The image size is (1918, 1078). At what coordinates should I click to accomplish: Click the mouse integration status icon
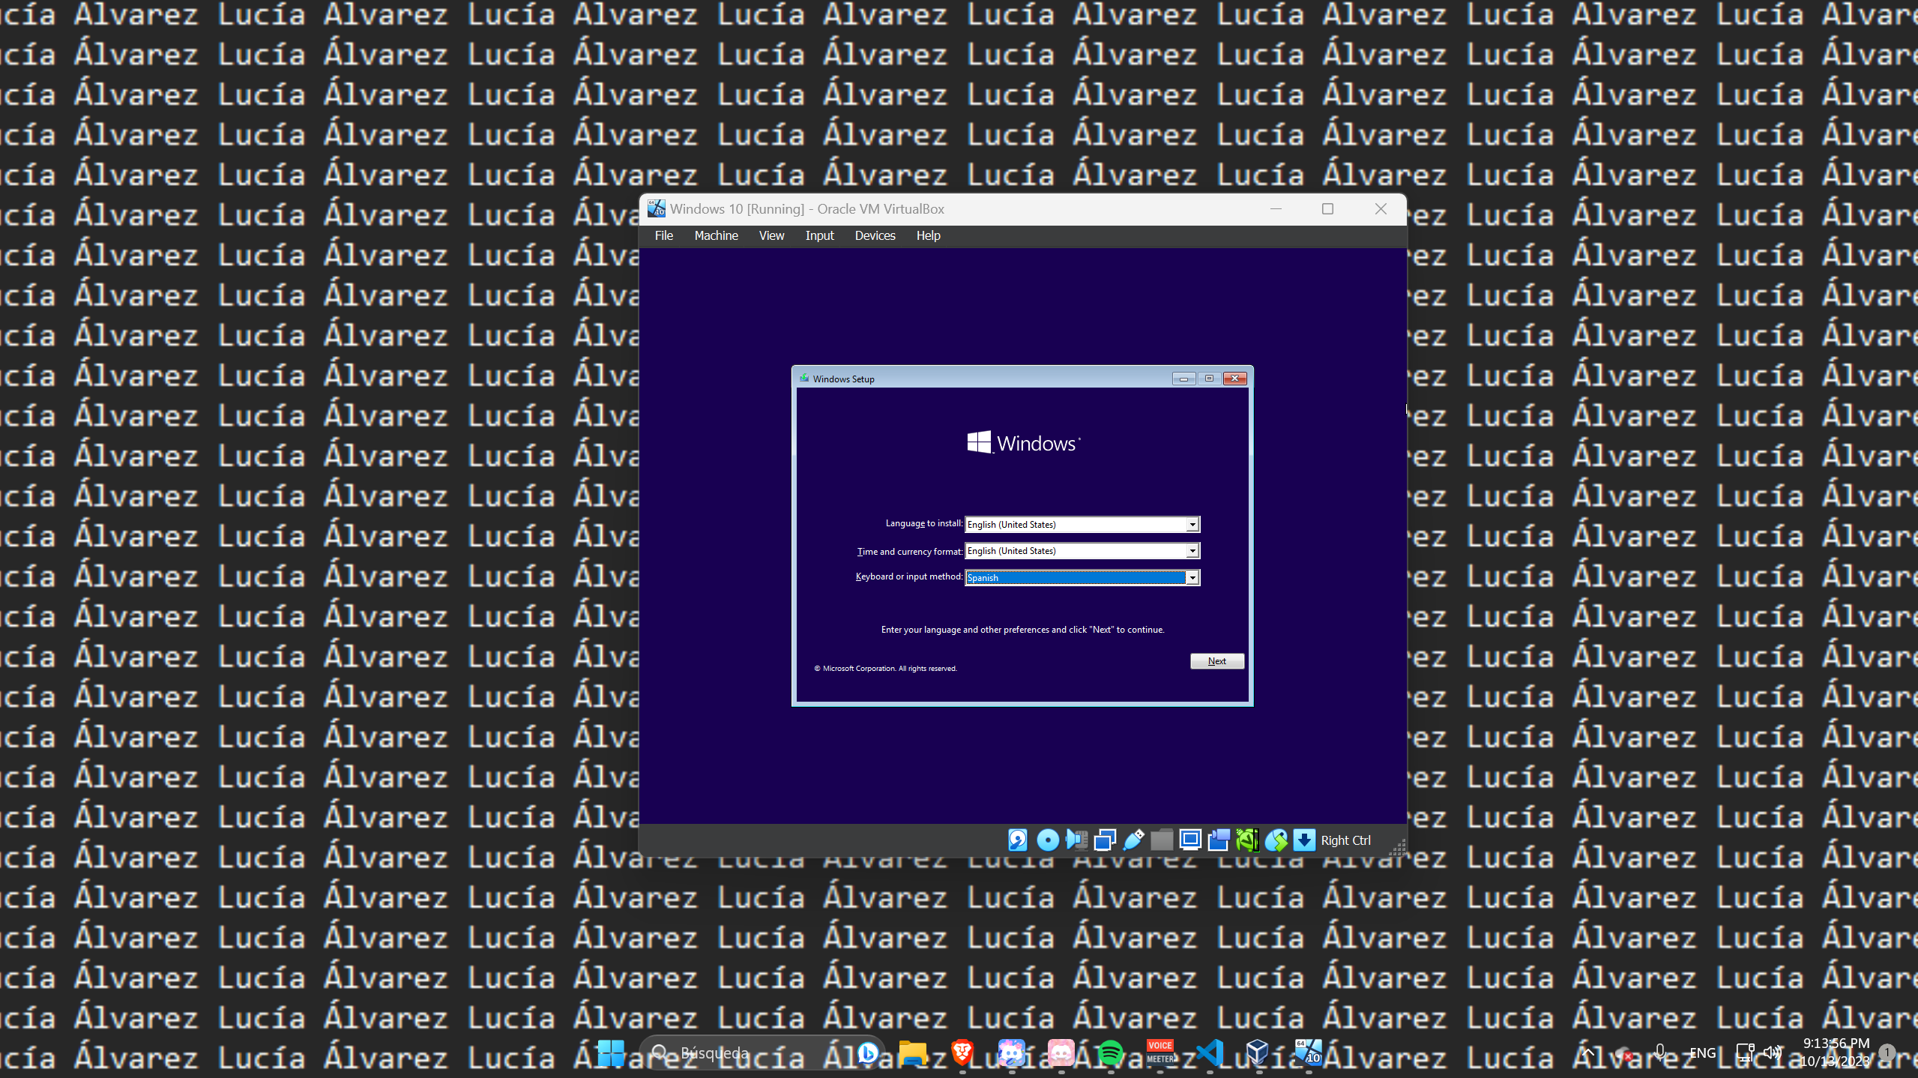coord(1276,840)
